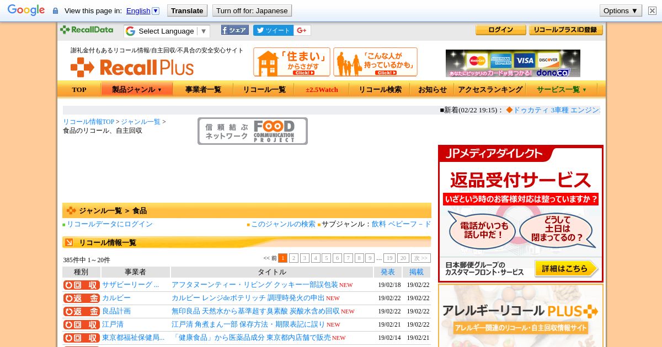Screen dimensions: 662x347
Task: Open the donoca credit card ad
Action: coord(513,63)
